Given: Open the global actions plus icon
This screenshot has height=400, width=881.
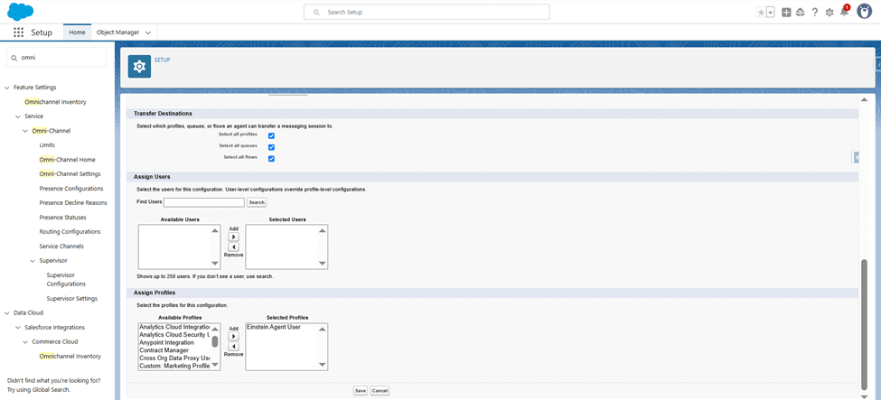Looking at the screenshot, I should point(787,13).
